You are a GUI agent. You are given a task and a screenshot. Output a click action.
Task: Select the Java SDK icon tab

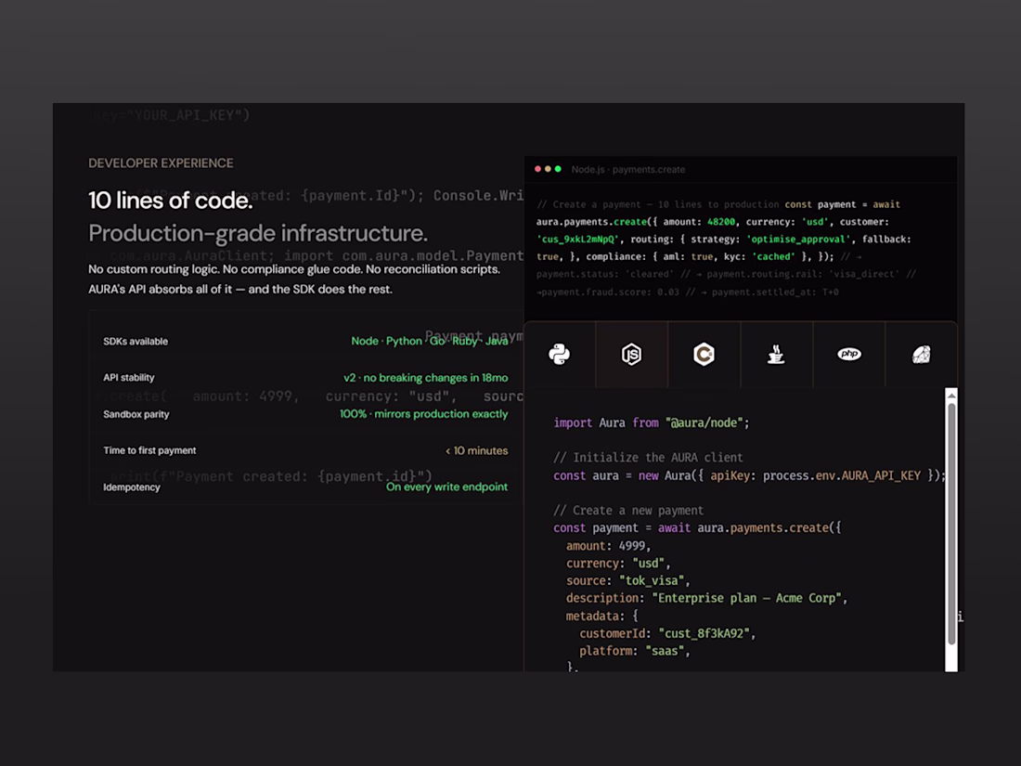click(776, 355)
